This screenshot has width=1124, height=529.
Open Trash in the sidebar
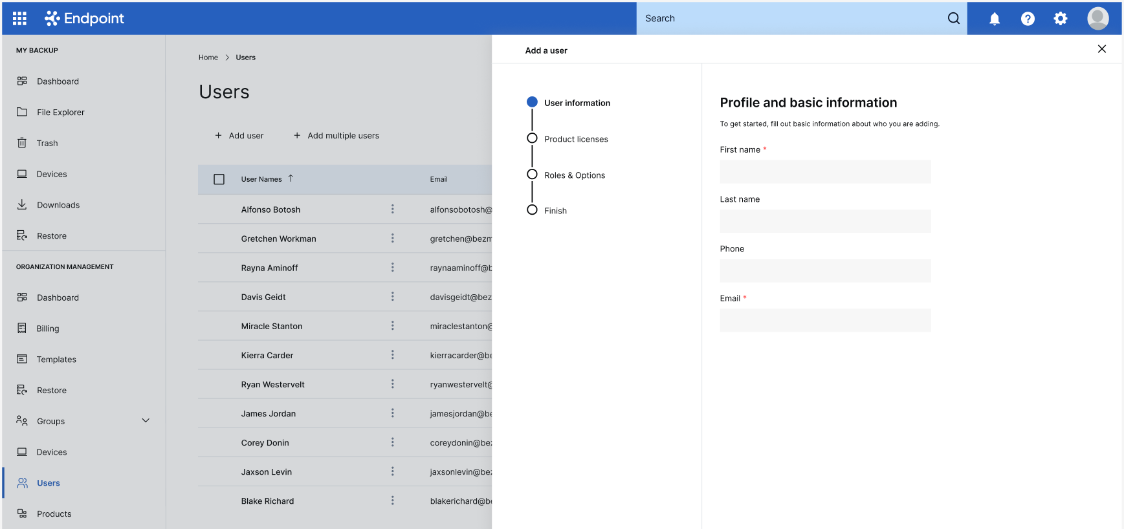pyautogui.click(x=47, y=143)
